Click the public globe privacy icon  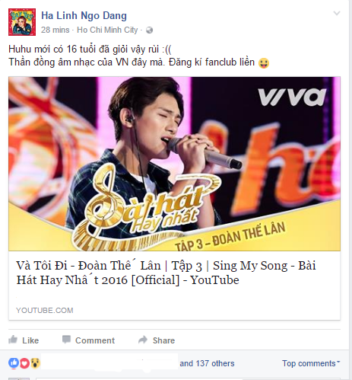pyautogui.click(x=150, y=30)
